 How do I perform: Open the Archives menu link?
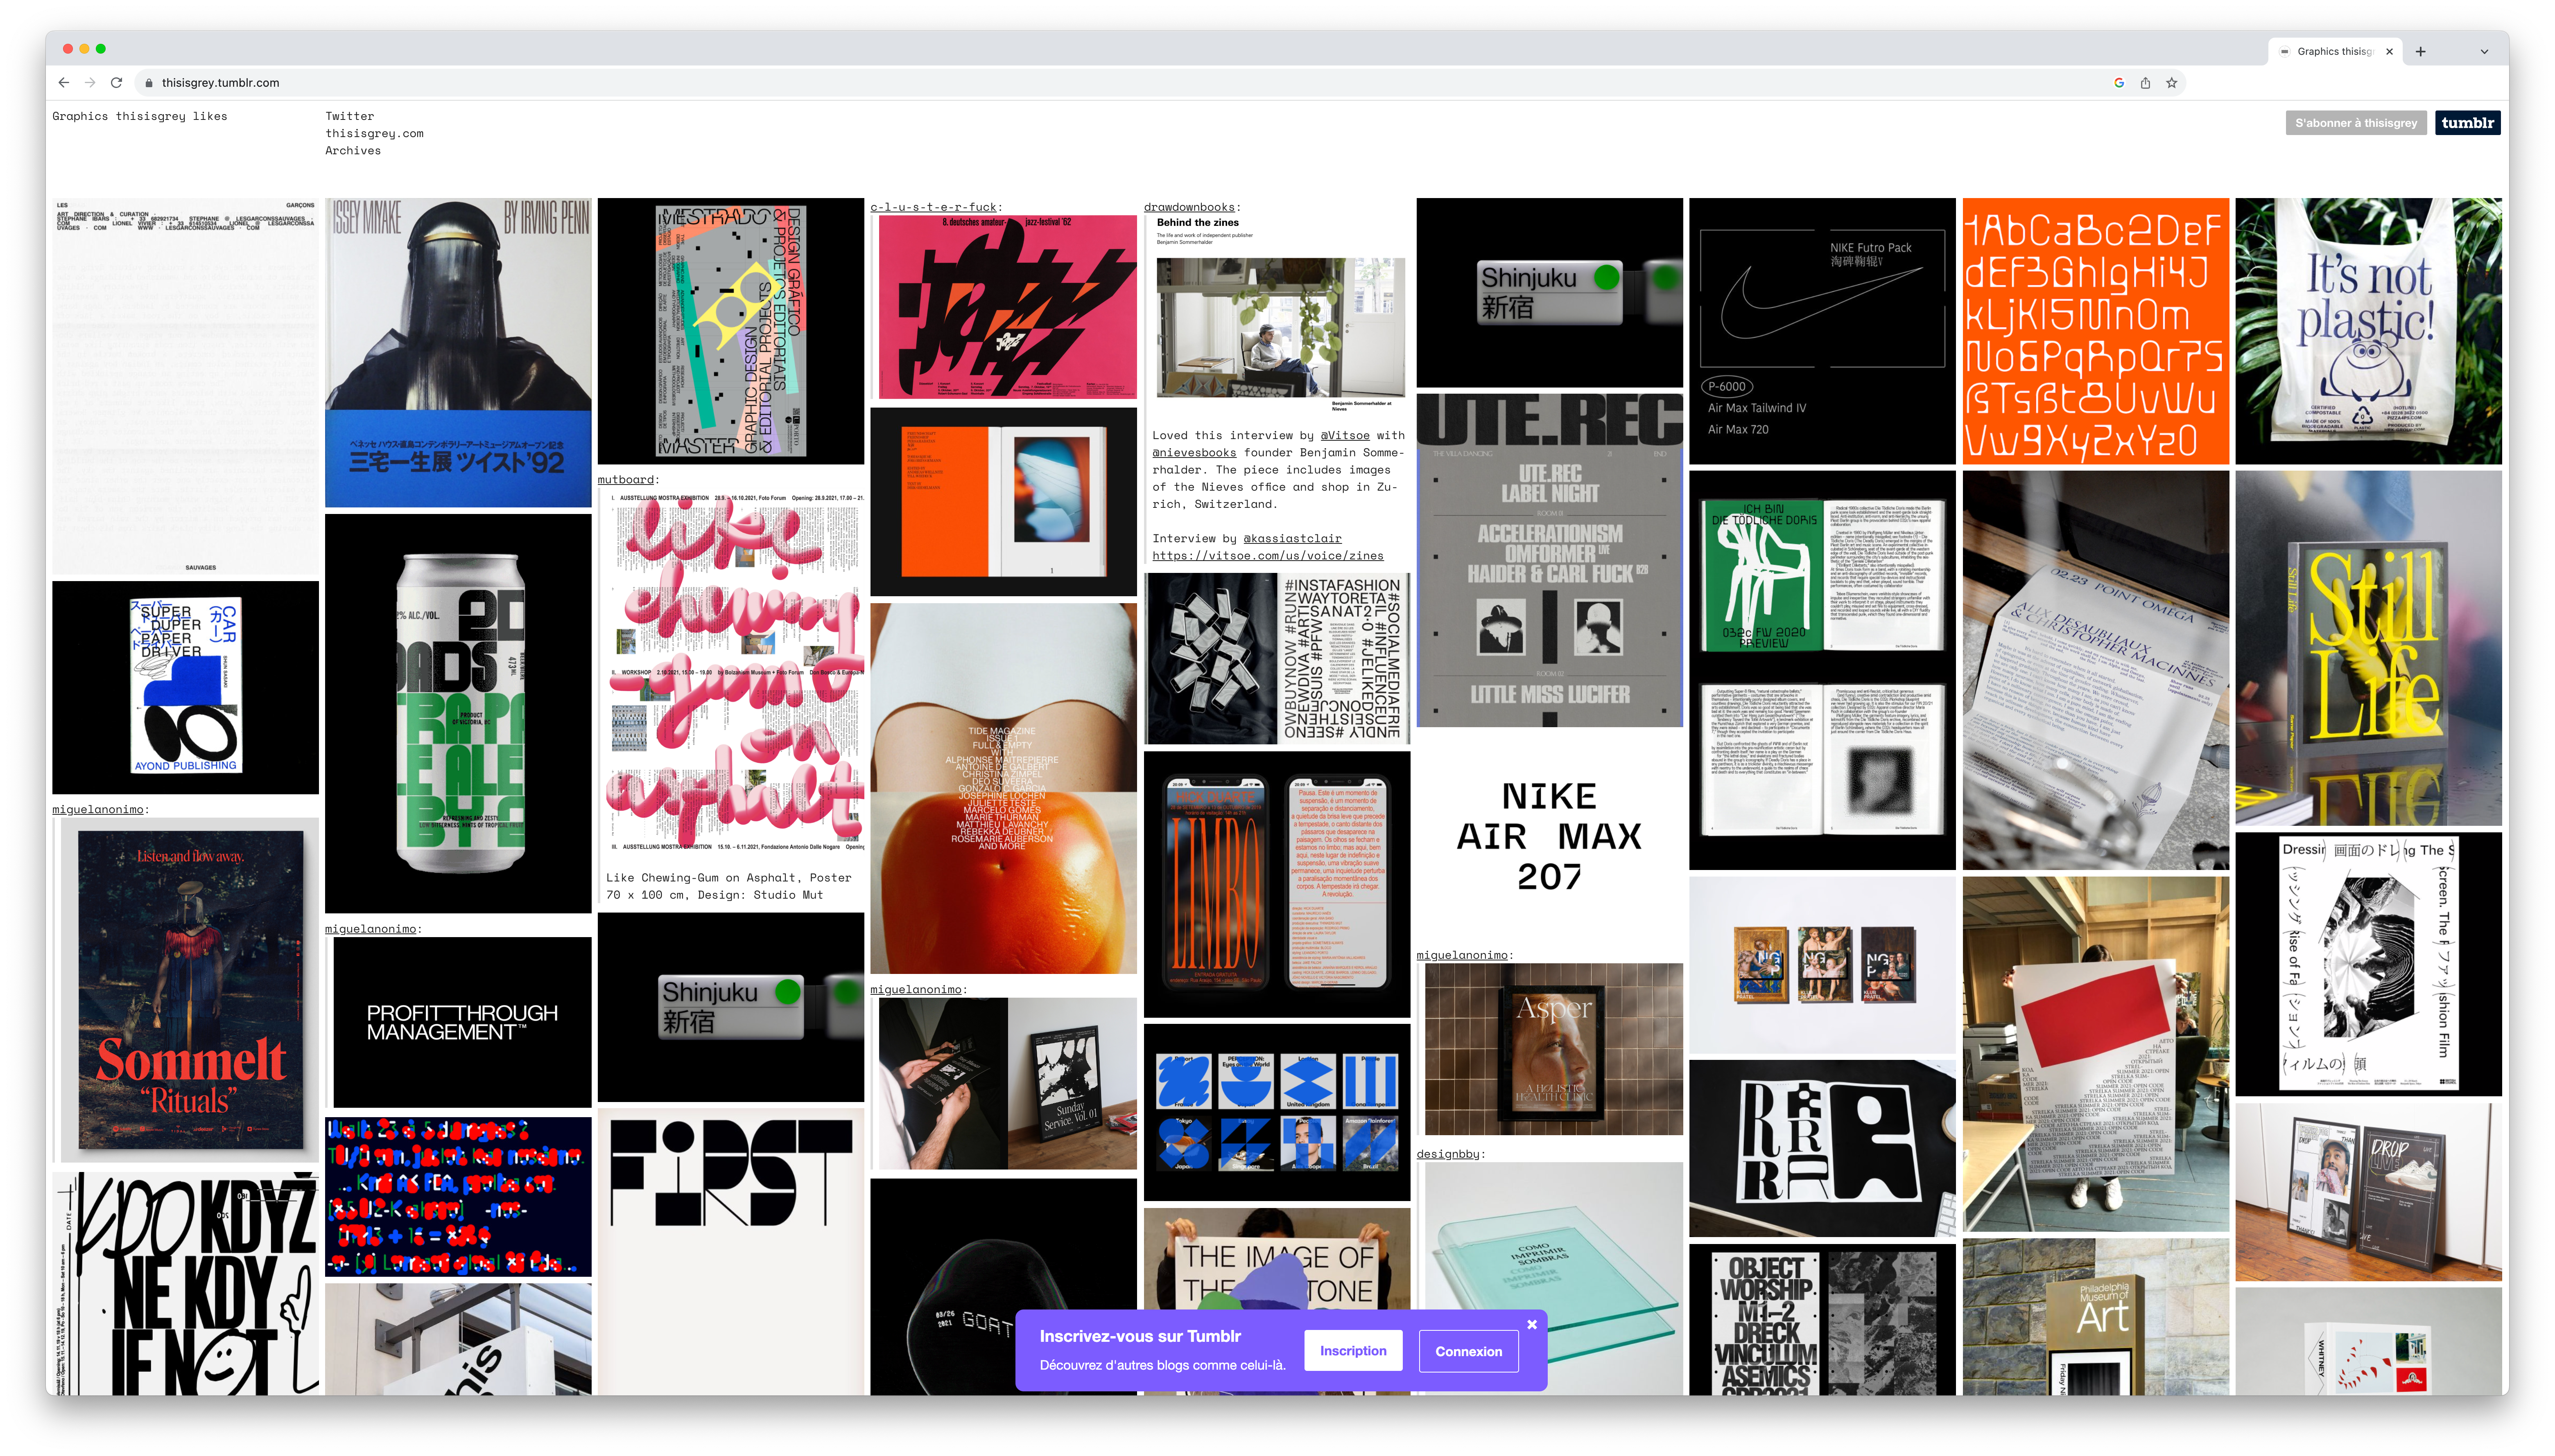coord(352,151)
